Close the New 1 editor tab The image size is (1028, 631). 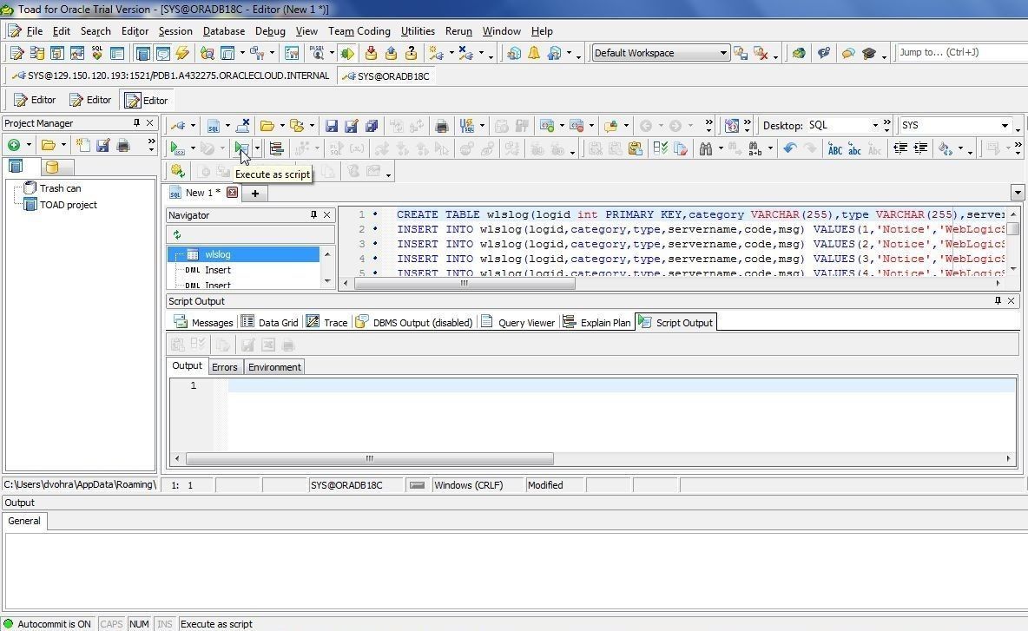(232, 193)
